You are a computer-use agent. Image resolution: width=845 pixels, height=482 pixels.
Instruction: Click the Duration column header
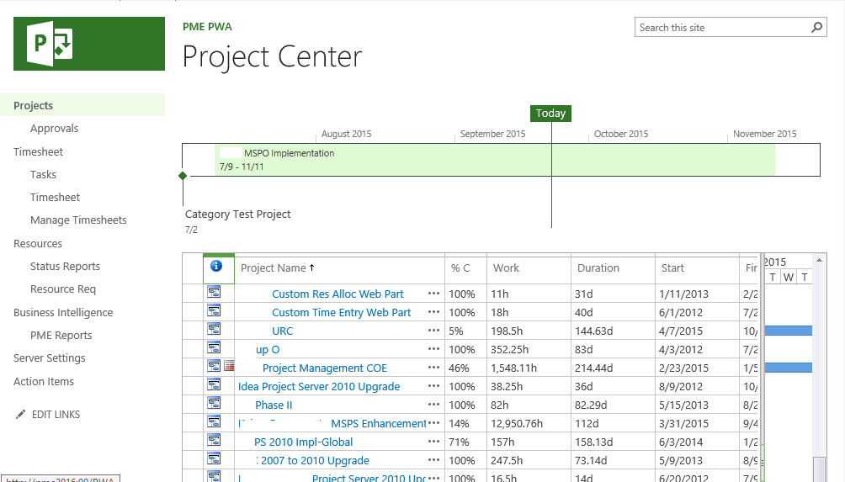598,267
